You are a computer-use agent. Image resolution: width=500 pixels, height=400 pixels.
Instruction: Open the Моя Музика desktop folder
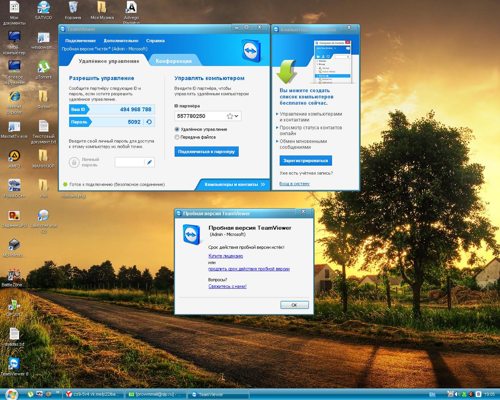102,11
